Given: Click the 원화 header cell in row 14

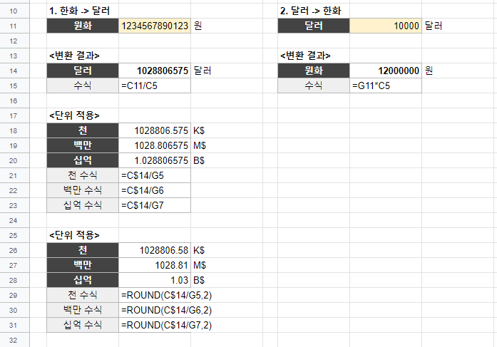Looking at the screenshot, I should click(314, 71).
